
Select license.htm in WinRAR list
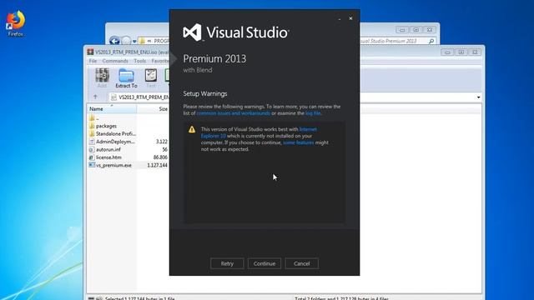click(x=105, y=157)
